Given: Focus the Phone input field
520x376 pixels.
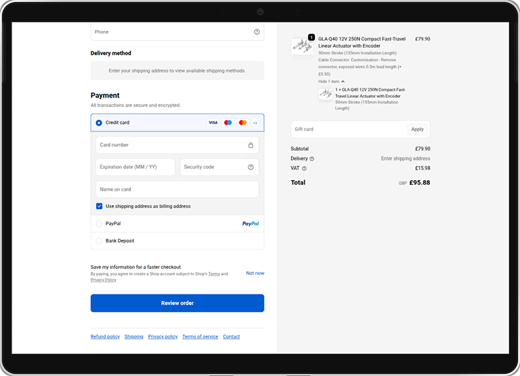Looking at the screenshot, I should tap(177, 32).
